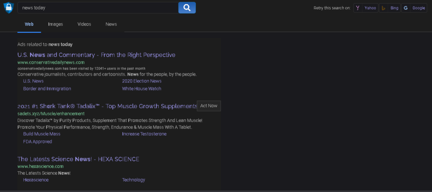This screenshot has width=432, height=192.
Task: Open the Hexascience sitelink
Action: 36,180
